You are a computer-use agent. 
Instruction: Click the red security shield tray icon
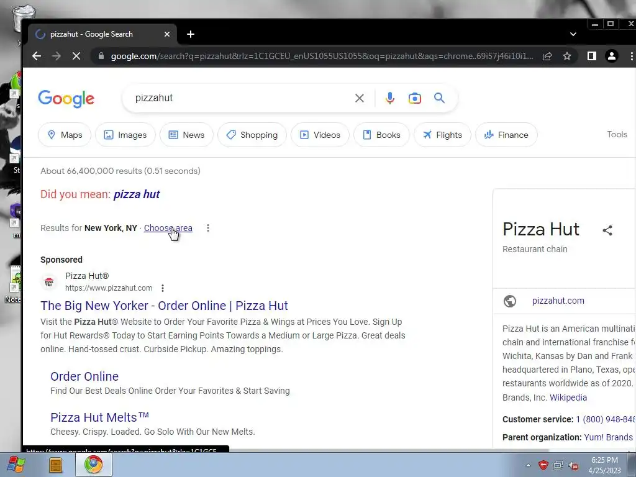(x=543, y=465)
